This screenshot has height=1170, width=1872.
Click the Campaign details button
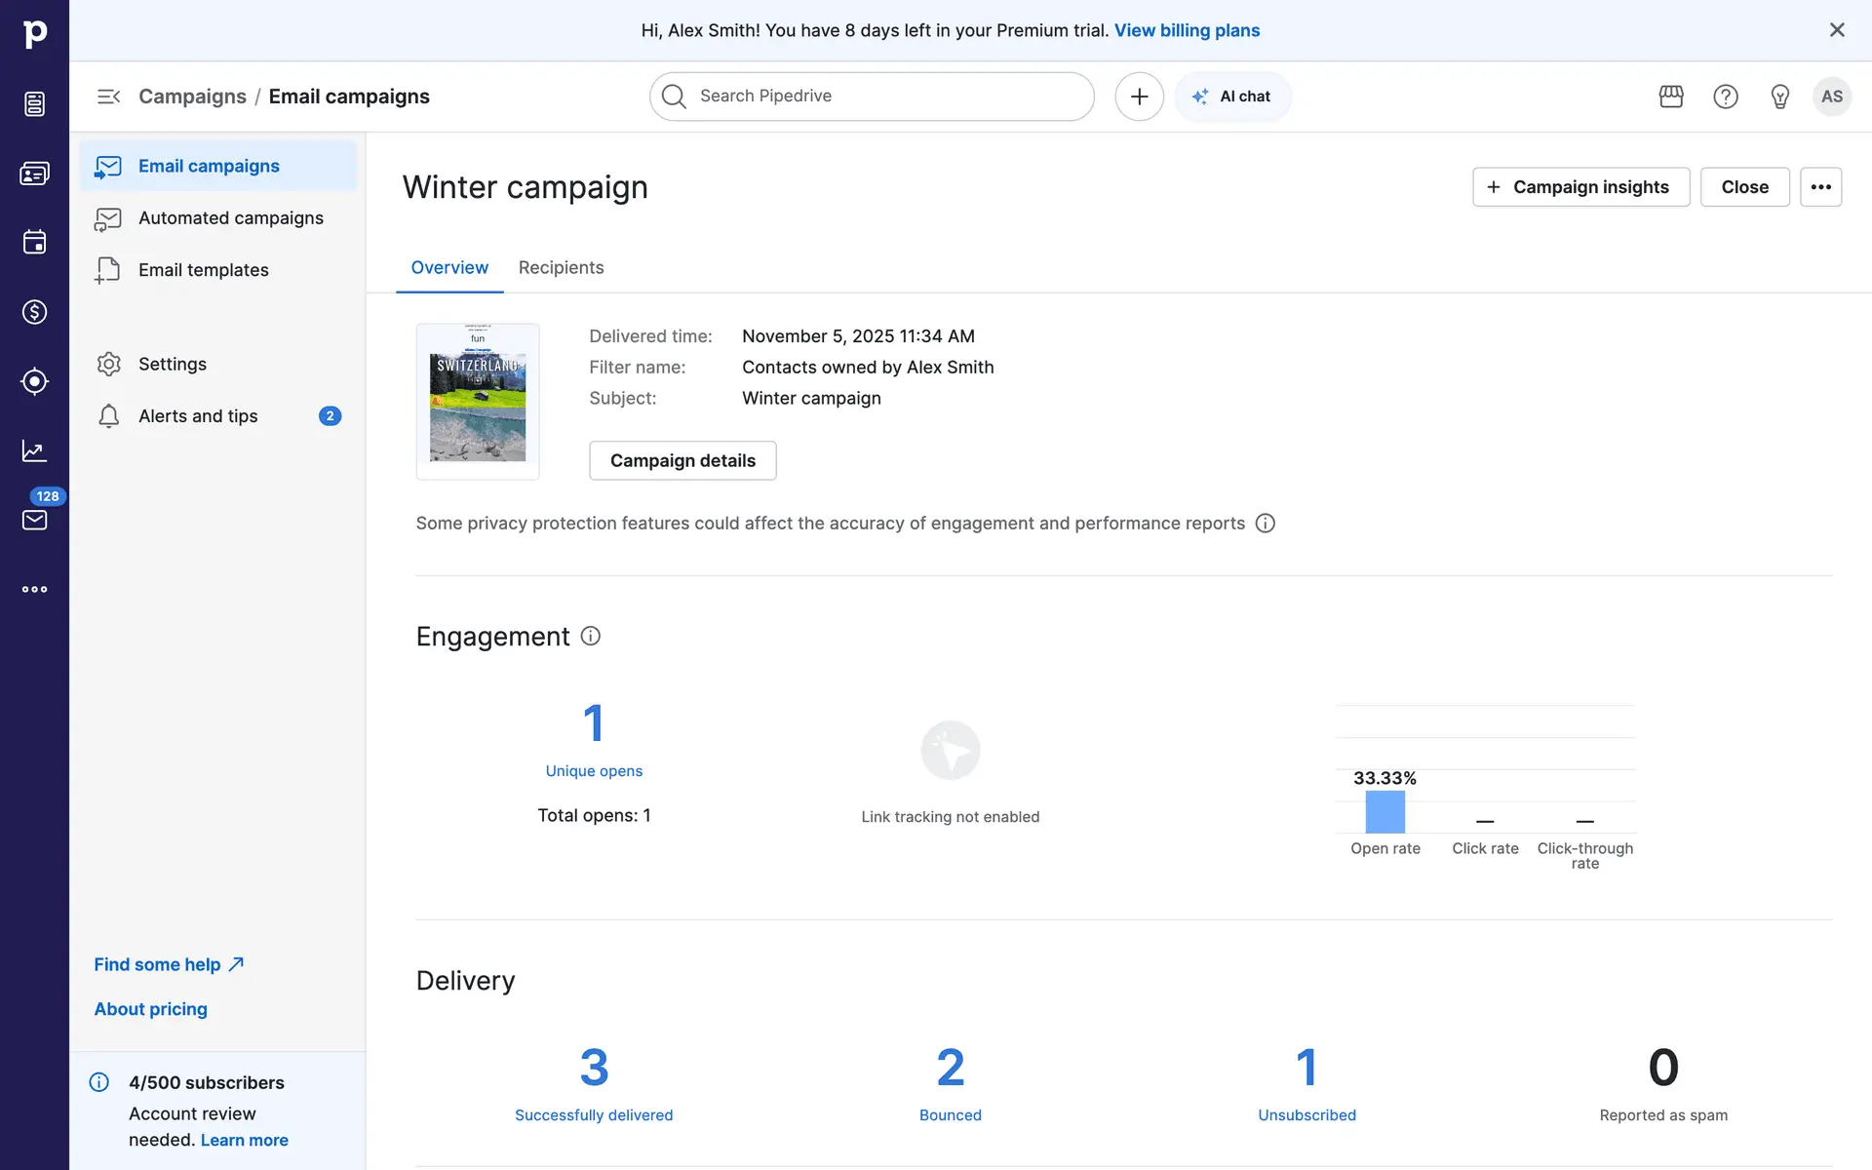pos(682,460)
